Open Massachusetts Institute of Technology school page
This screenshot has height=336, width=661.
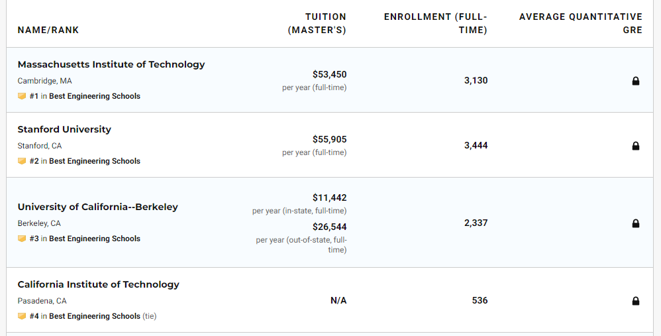pyautogui.click(x=111, y=64)
